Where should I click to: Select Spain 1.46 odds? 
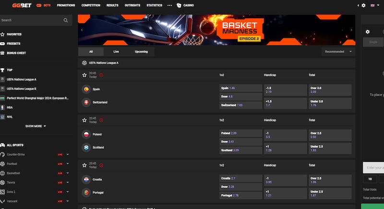click(x=240, y=88)
